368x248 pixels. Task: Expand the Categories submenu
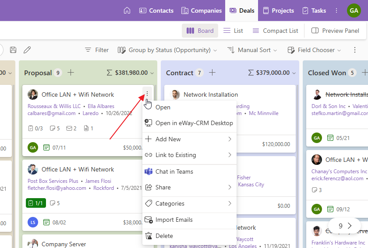point(189,203)
